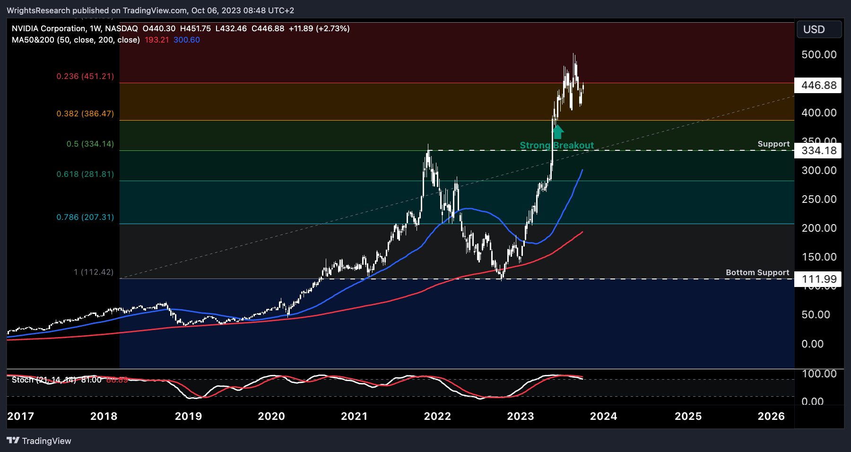Image resolution: width=851 pixels, height=452 pixels.
Task: Click the 2025 label on the time axis
Action: [688, 416]
